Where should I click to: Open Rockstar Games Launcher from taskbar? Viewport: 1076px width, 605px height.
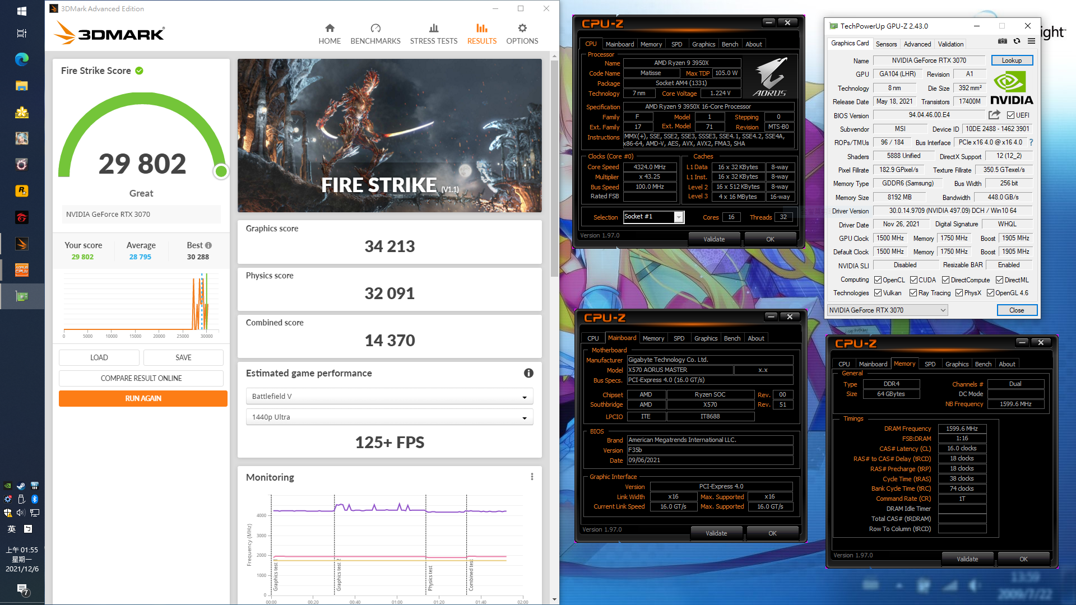tap(22, 191)
